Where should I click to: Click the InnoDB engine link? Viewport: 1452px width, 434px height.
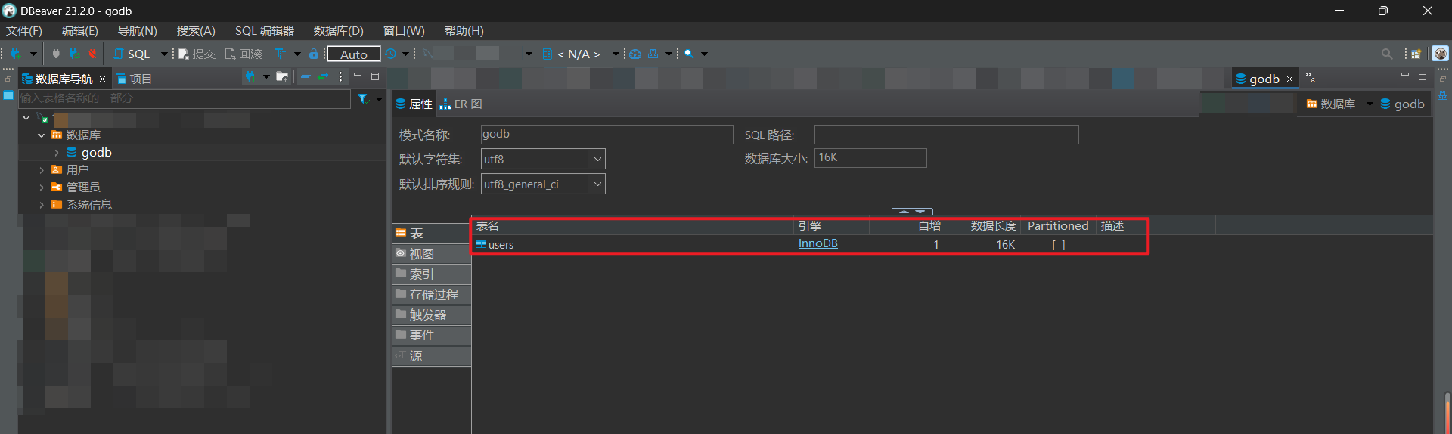818,243
